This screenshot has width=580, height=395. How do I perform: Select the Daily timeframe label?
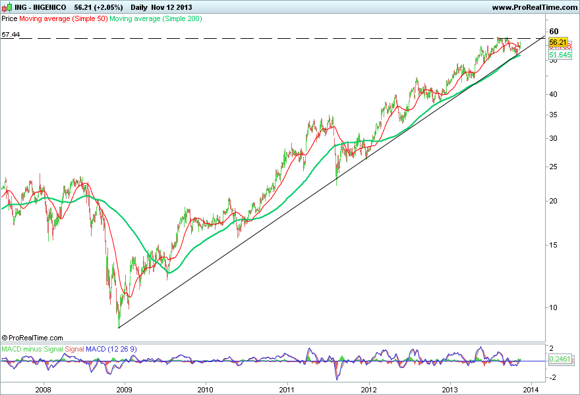(x=139, y=7)
